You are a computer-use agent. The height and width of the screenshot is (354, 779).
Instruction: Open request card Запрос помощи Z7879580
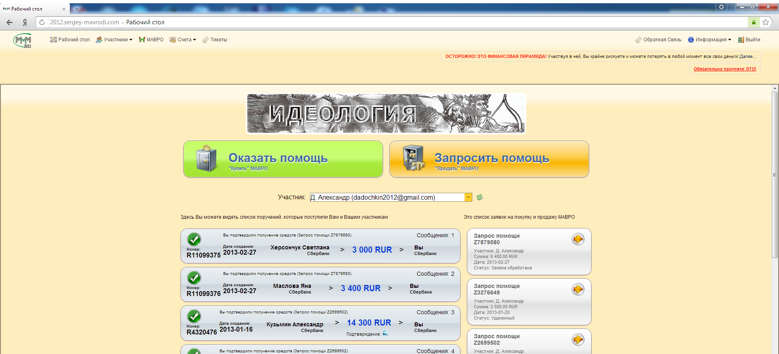pyautogui.click(x=529, y=252)
